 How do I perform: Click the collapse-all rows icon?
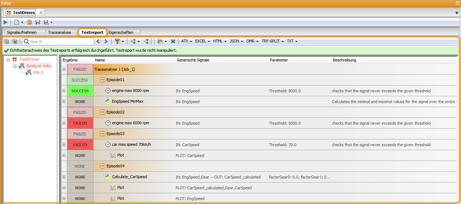pos(146,41)
